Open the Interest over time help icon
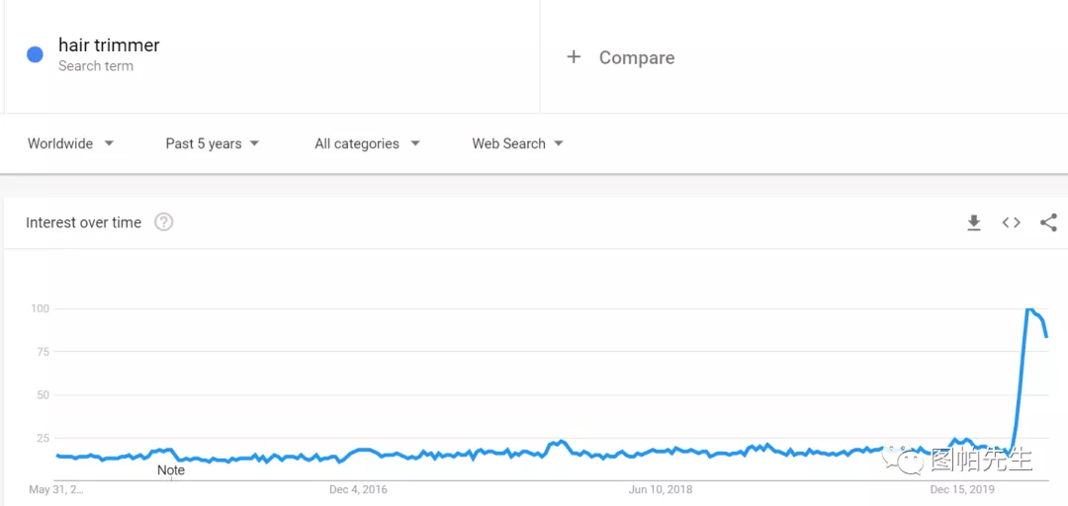The image size is (1068, 506). click(x=164, y=222)
